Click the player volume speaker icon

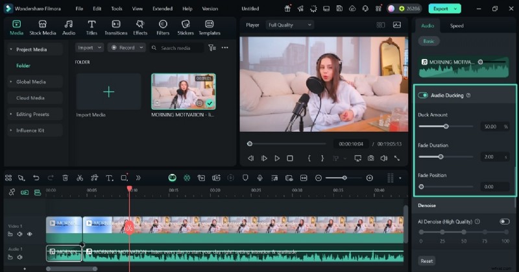coord(384,158)
